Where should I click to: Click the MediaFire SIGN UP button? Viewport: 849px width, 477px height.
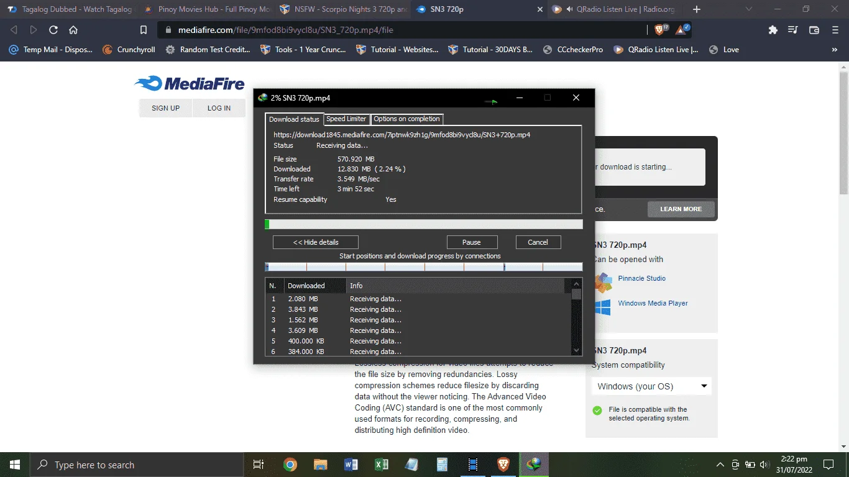(x=165, y=108)
